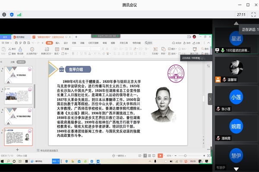259x172 pixels.
Task: Open 协作 collaboration icon
Action: pos(185,43)
